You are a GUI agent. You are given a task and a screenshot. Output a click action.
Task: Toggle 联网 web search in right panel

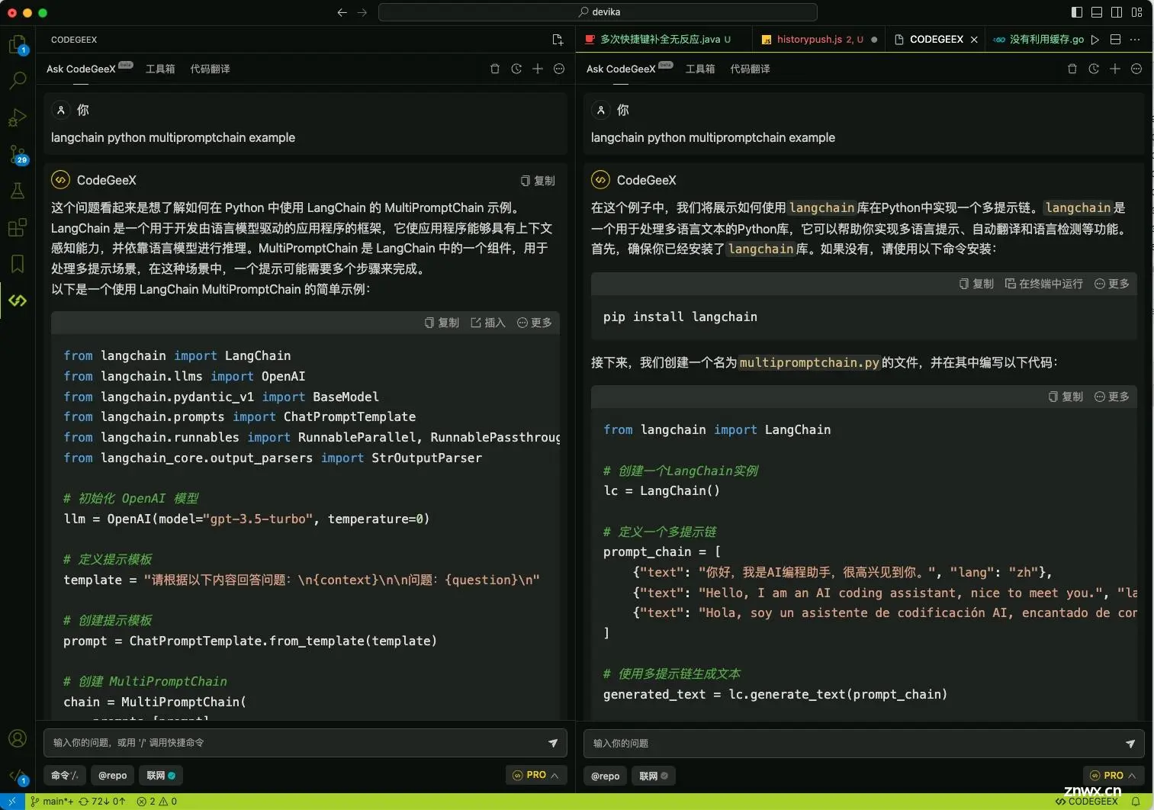pyautogui.click(x=654, y=776)
